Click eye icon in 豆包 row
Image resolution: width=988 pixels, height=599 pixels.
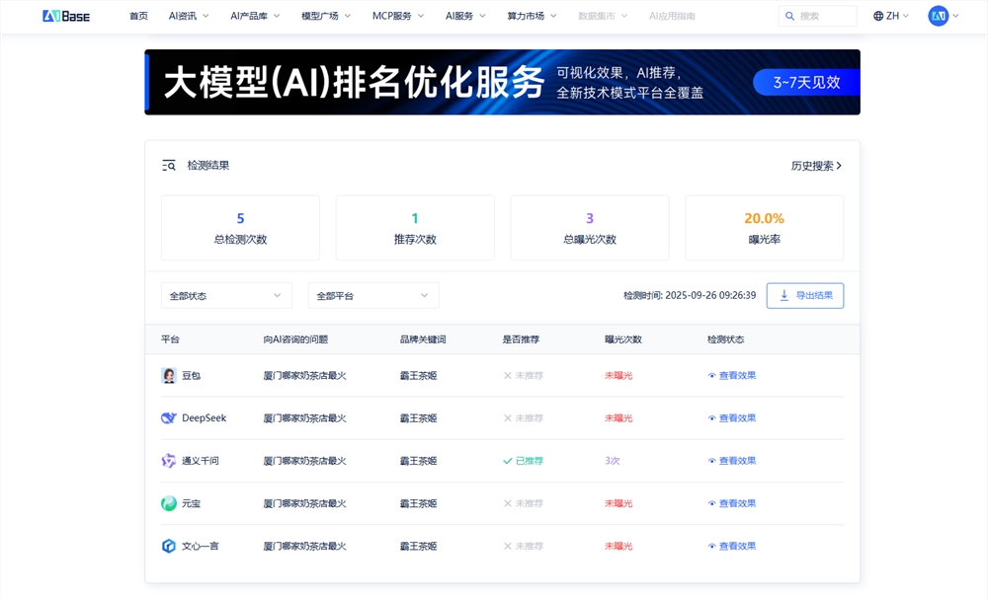point(712,376)
